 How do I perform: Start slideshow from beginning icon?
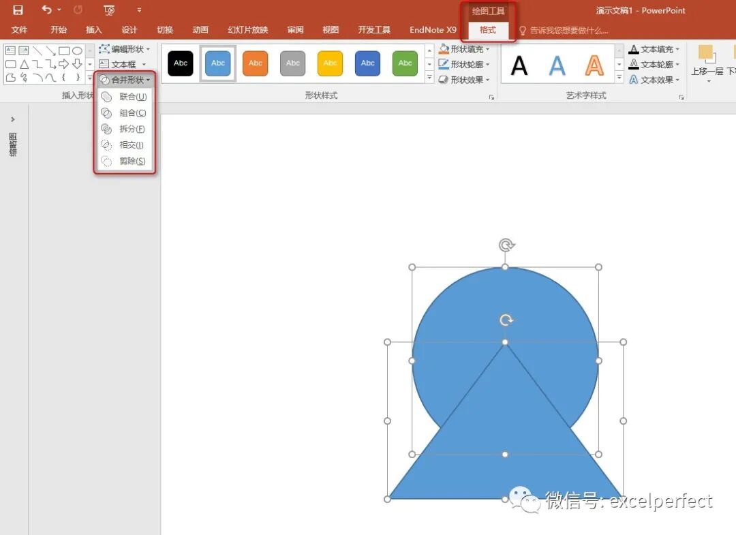tap(109, 10)
